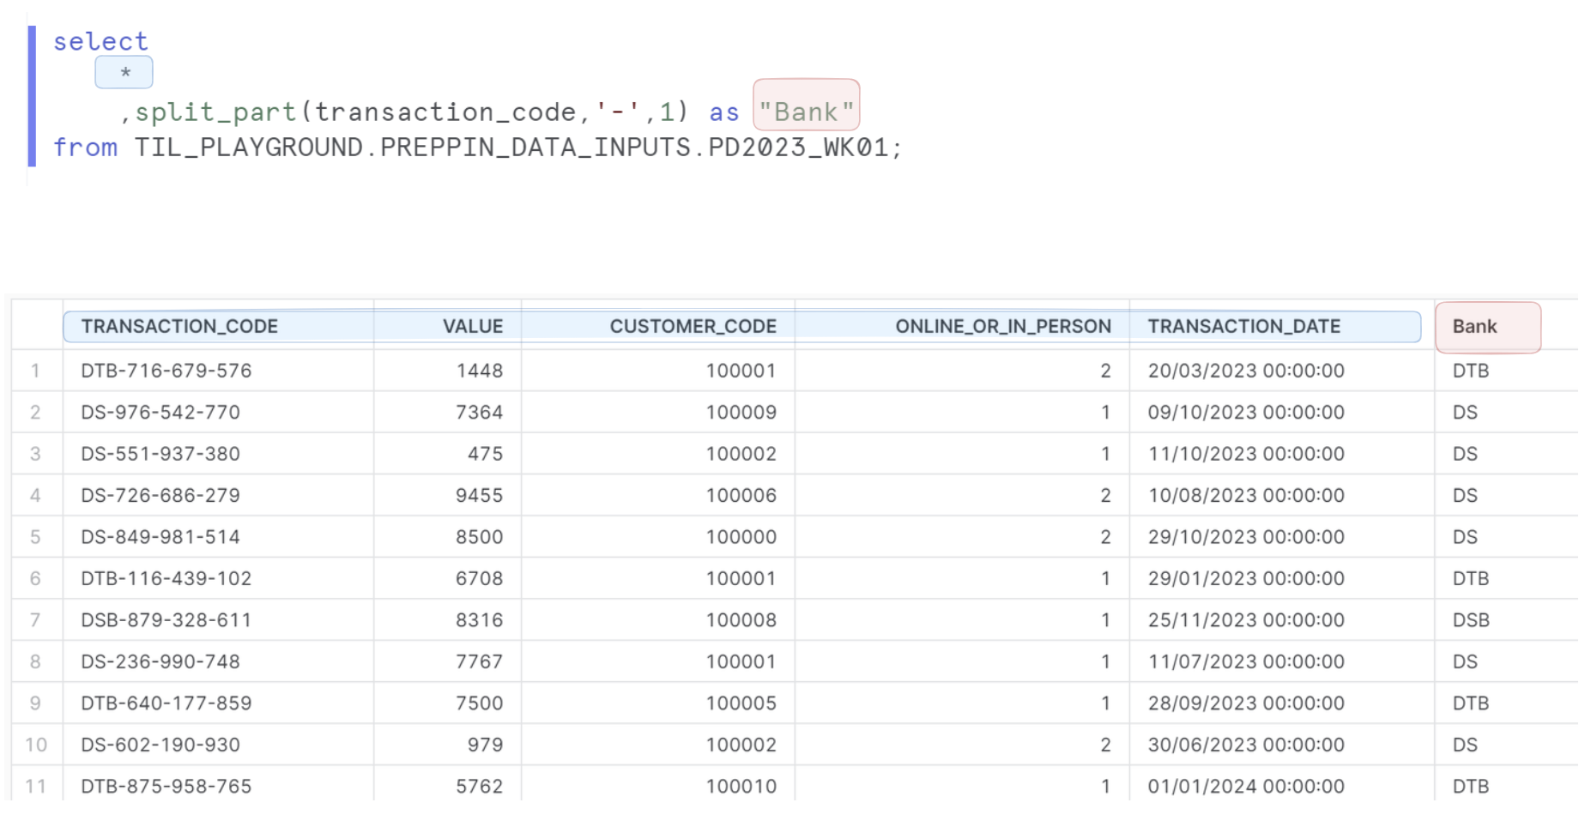The image size is (1591, 839).
Task: Place cursor on the split_part function
Action: (215, 112)
